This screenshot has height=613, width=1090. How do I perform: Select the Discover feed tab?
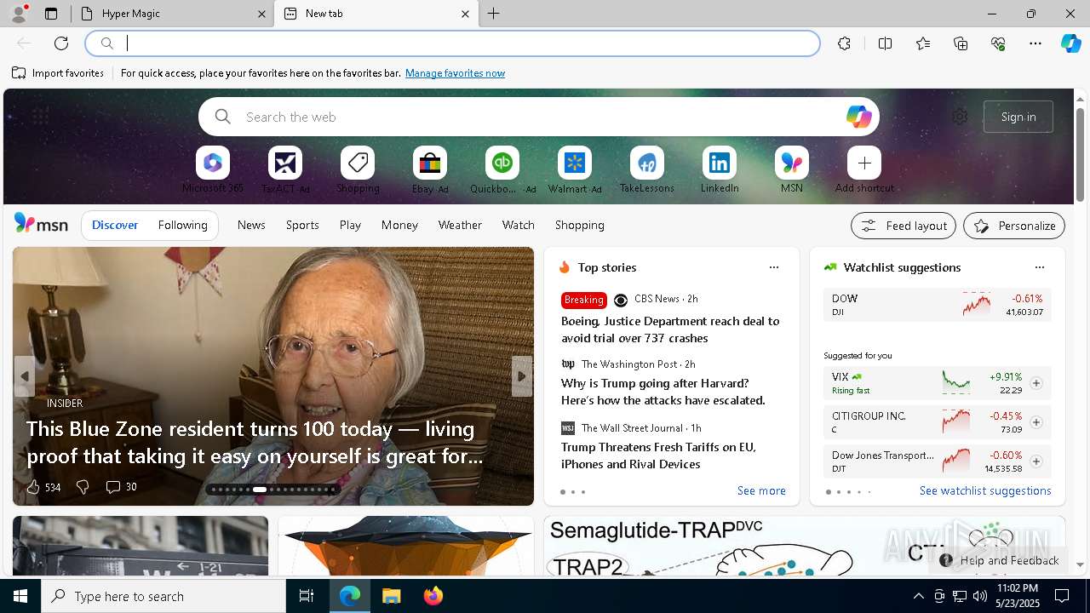(115, 226)
